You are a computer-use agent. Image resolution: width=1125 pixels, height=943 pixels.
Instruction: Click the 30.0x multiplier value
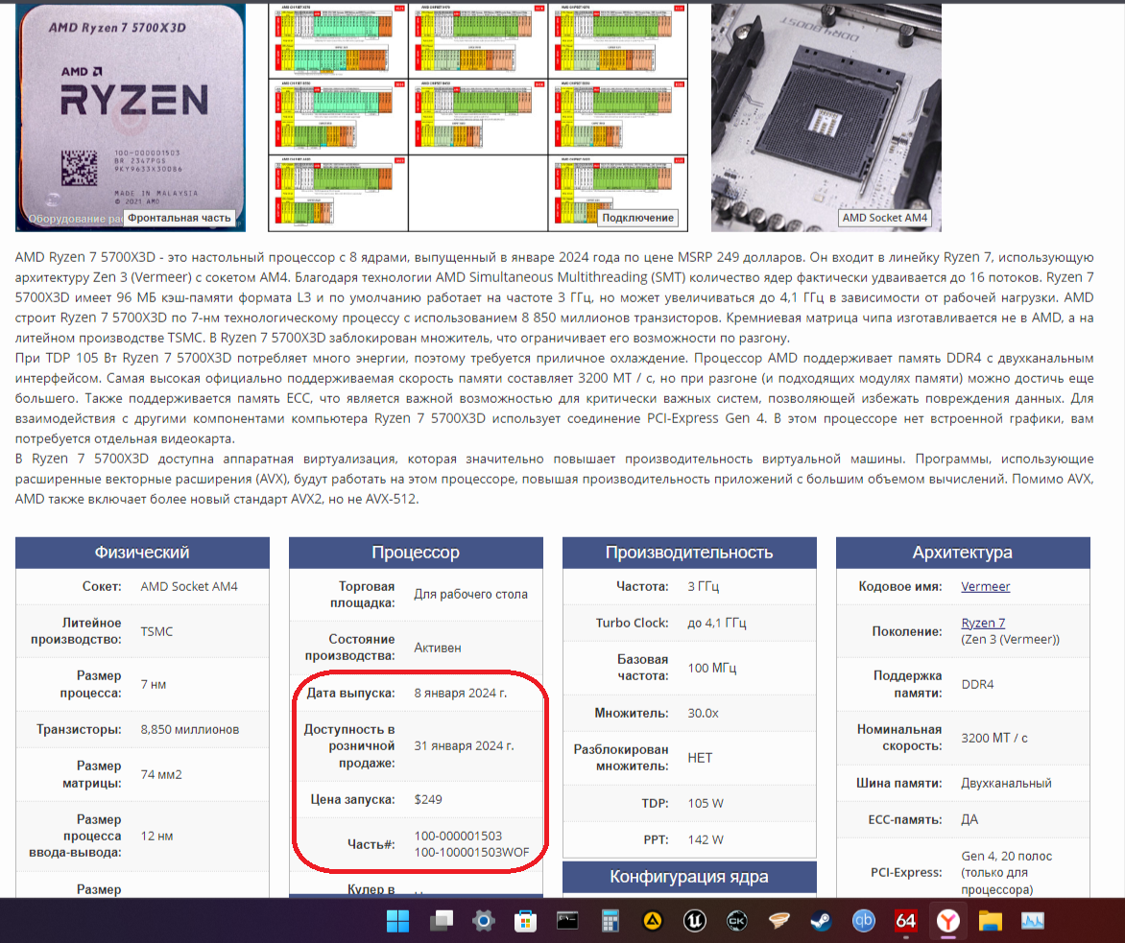tap(703, 713)
